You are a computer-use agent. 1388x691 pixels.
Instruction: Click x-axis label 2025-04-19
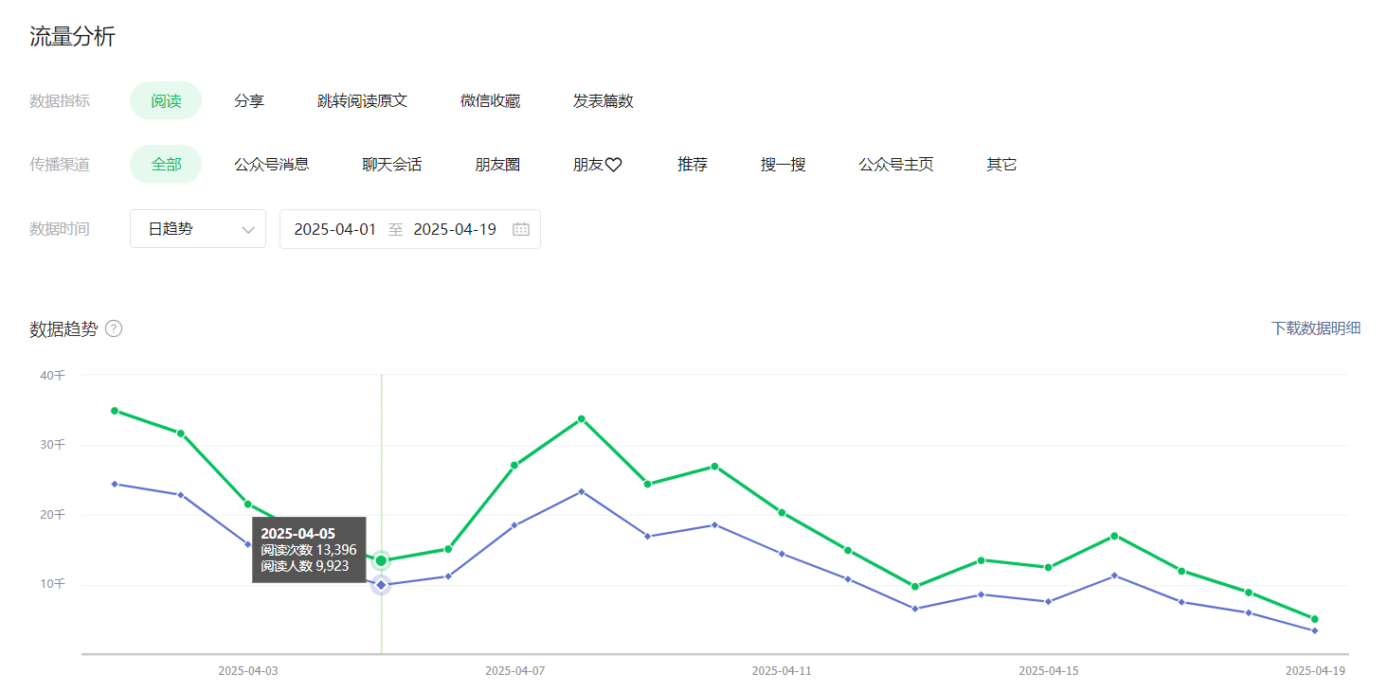pos(1314,670)
